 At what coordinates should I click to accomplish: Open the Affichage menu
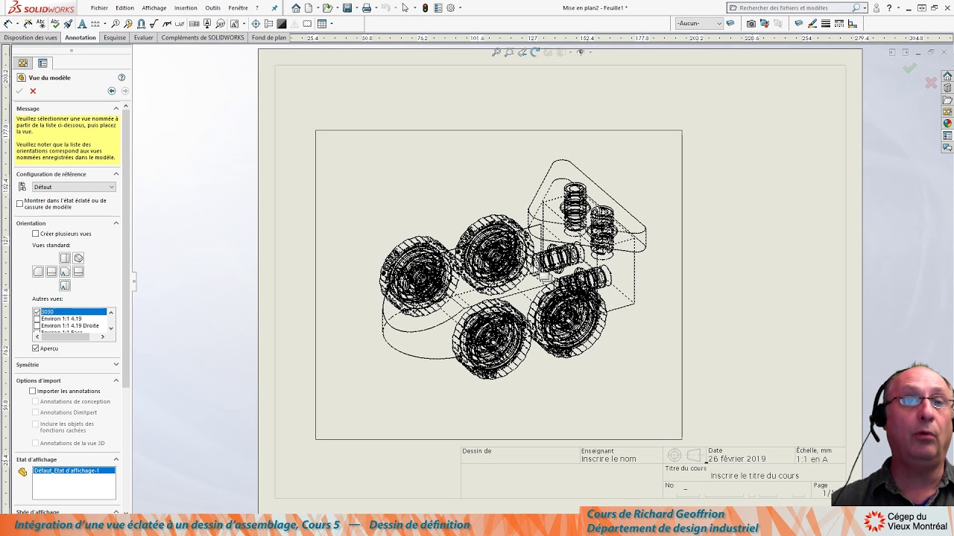click(154, 7)
